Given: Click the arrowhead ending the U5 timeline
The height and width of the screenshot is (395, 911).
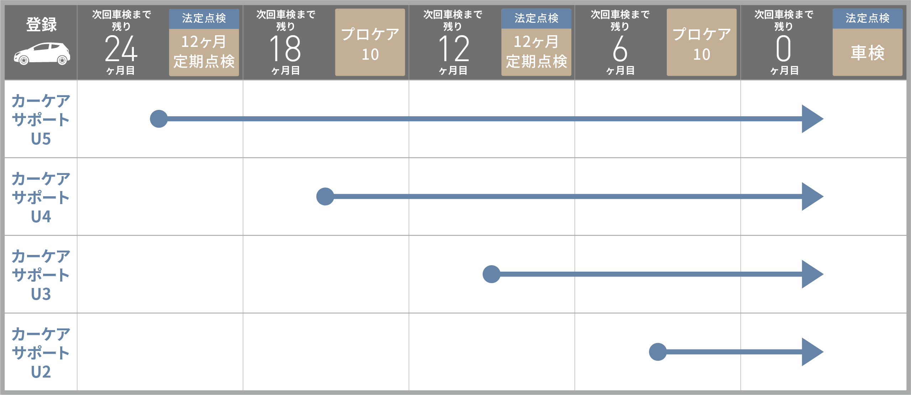Looking at the screenshot, I should [x=812, y=119].
